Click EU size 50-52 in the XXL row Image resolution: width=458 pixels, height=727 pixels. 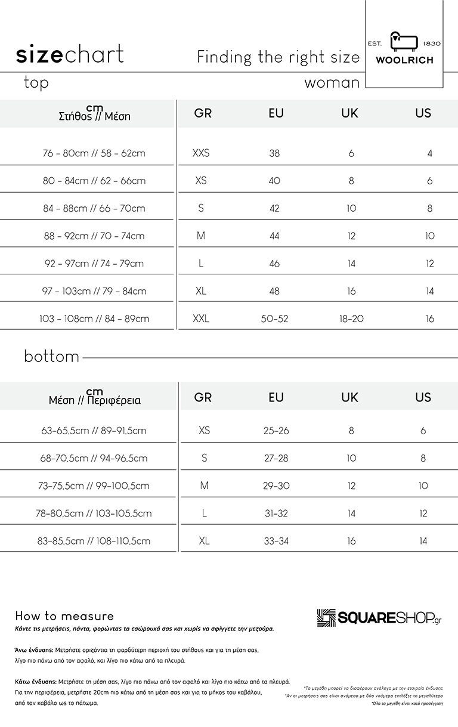pyautogui.click(x=274, y=319)
